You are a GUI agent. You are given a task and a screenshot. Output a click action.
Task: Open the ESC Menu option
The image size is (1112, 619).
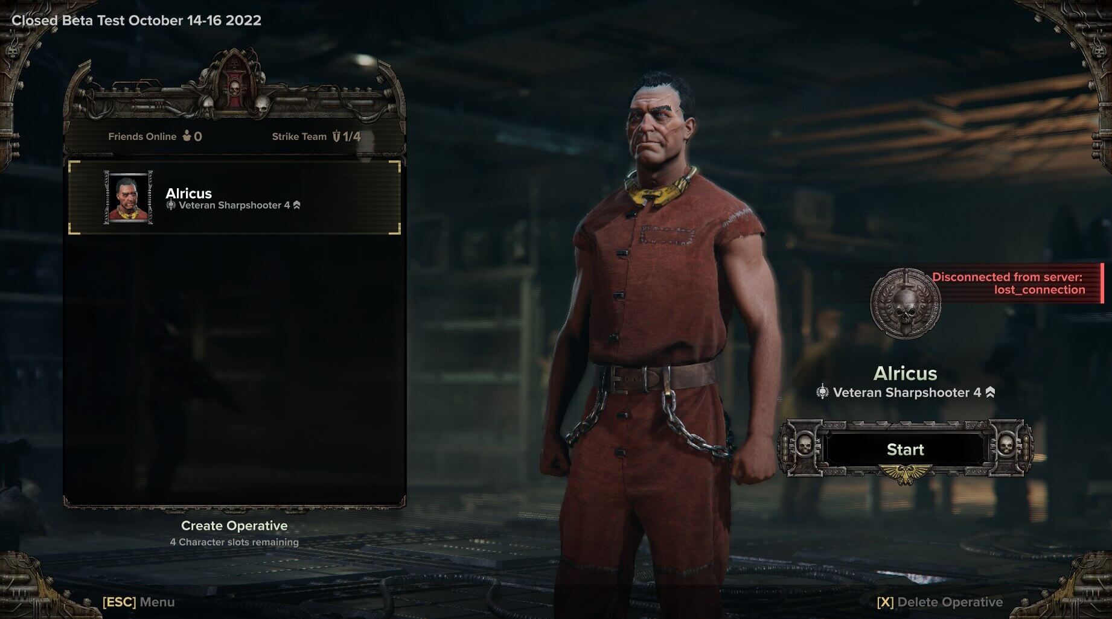[138, 602]
